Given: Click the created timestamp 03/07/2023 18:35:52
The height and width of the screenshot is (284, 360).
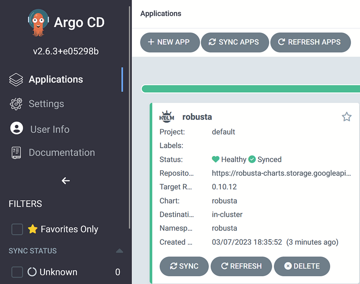Looking at the screenshot, I should pyautogui.click(x=247, y=242).
